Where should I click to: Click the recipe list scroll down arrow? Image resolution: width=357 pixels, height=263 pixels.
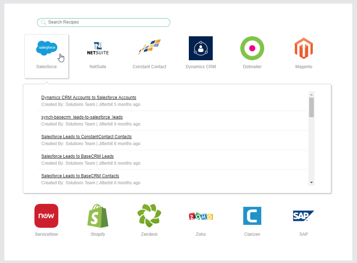click(x=311, y=182)
